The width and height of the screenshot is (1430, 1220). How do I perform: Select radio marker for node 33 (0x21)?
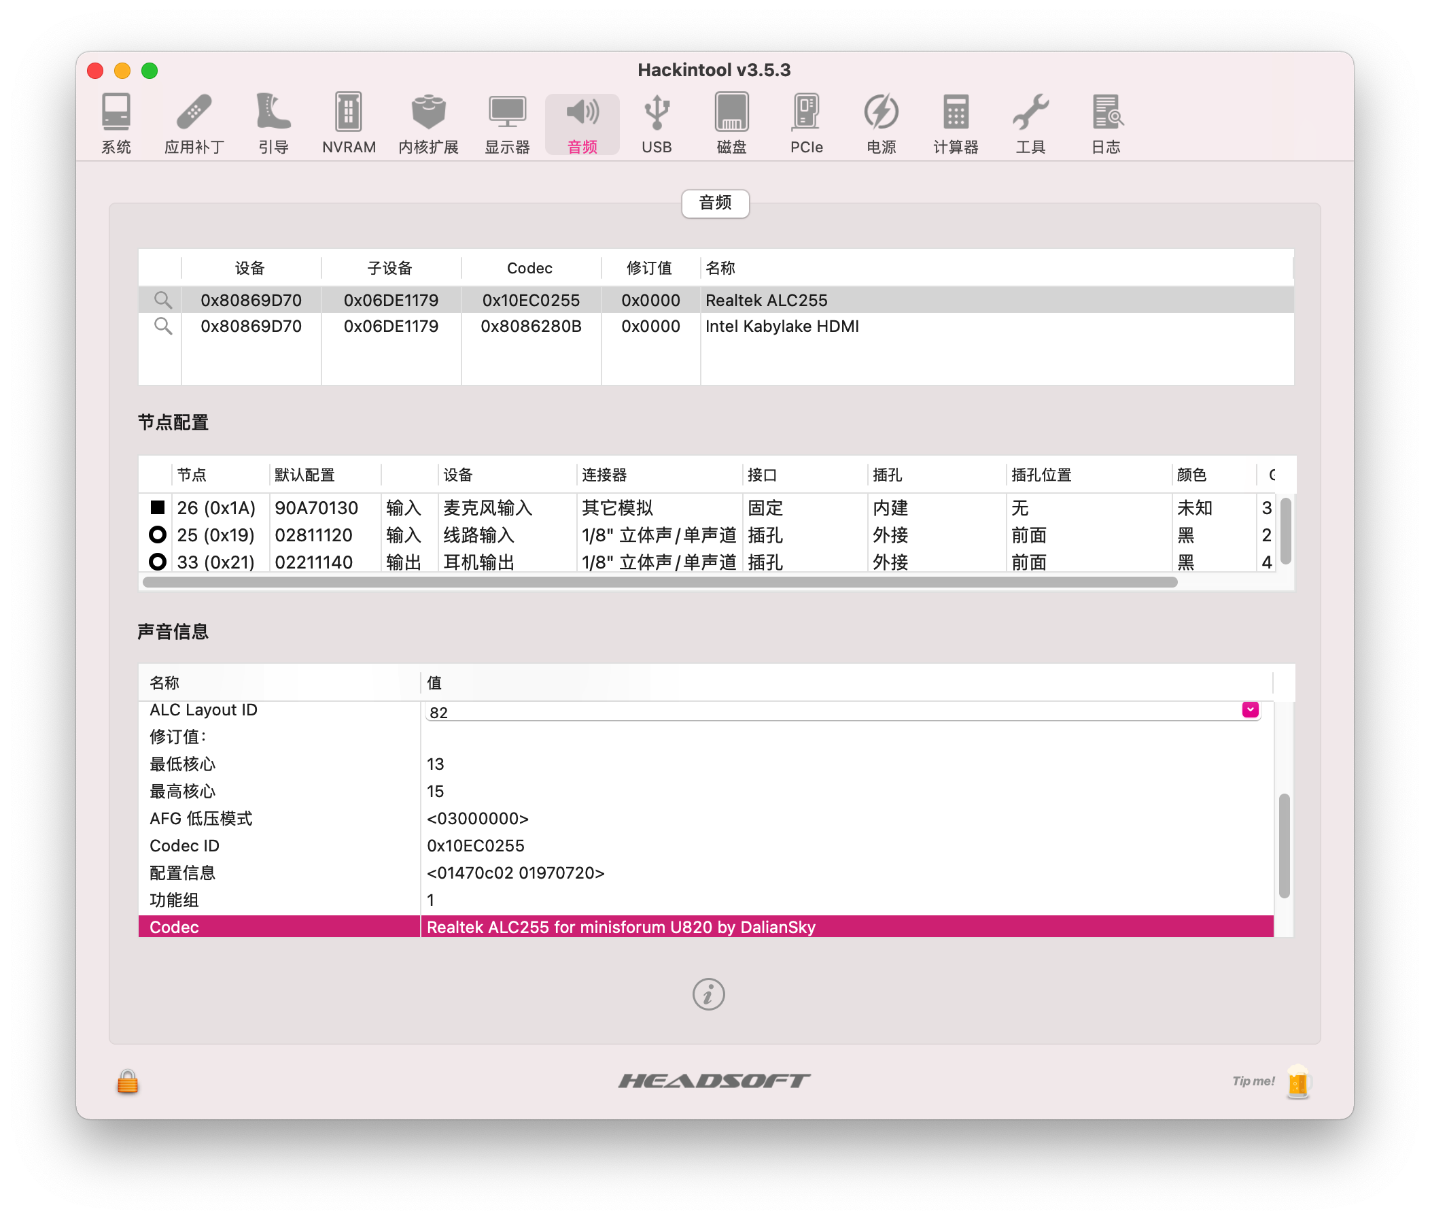[158, 562]
